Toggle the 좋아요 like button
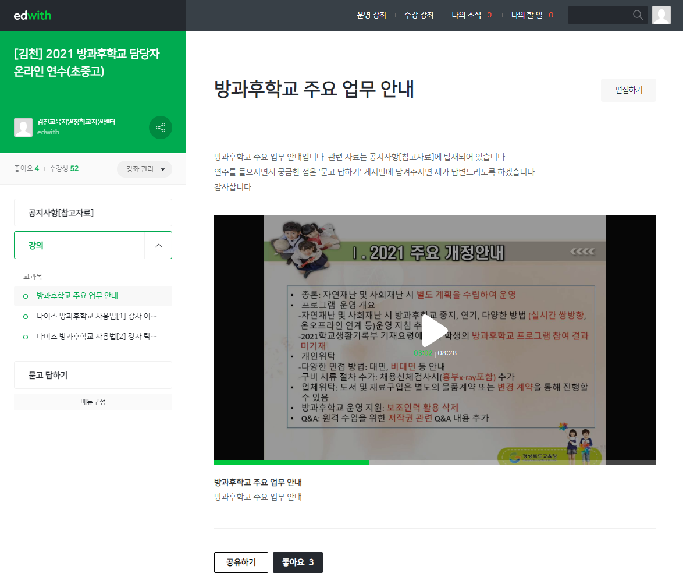 [297, 562]
